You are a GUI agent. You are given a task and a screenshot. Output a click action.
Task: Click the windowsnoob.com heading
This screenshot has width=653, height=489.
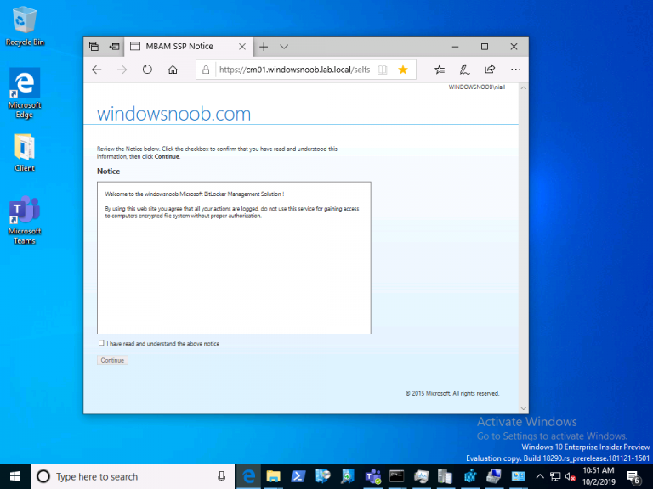coord(173,114)
